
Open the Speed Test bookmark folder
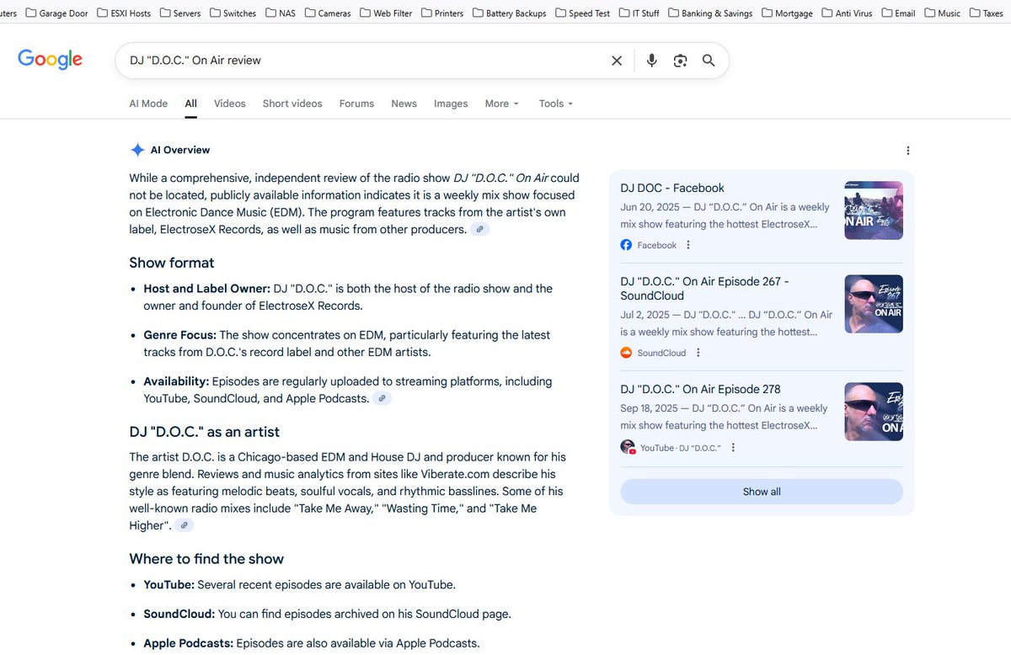tap(582, 13)
